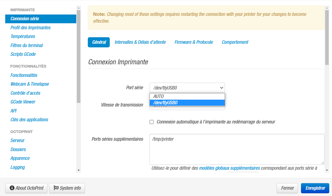This screenshot has width=332, height=196.
Task: Choose /dev/ttyUSB0 option in the list
Action: tap(187, 103)
